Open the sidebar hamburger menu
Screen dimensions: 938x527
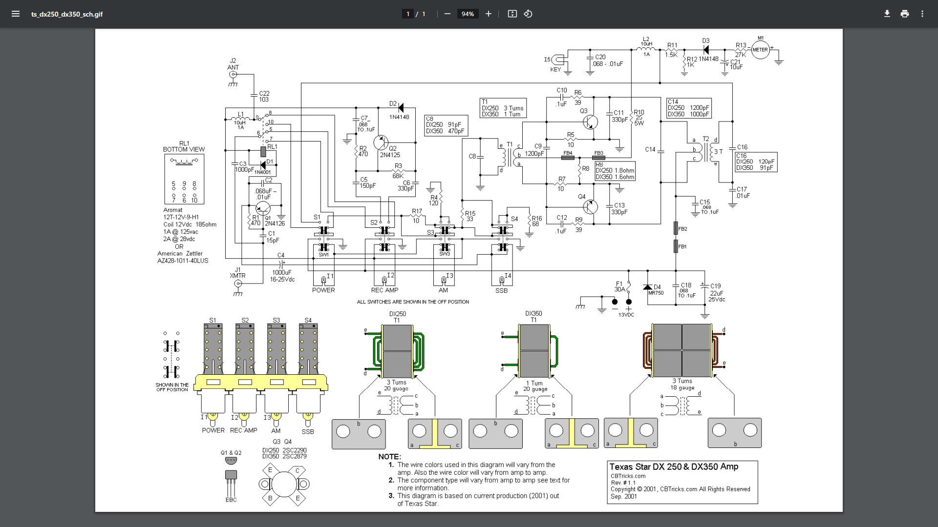16,14
